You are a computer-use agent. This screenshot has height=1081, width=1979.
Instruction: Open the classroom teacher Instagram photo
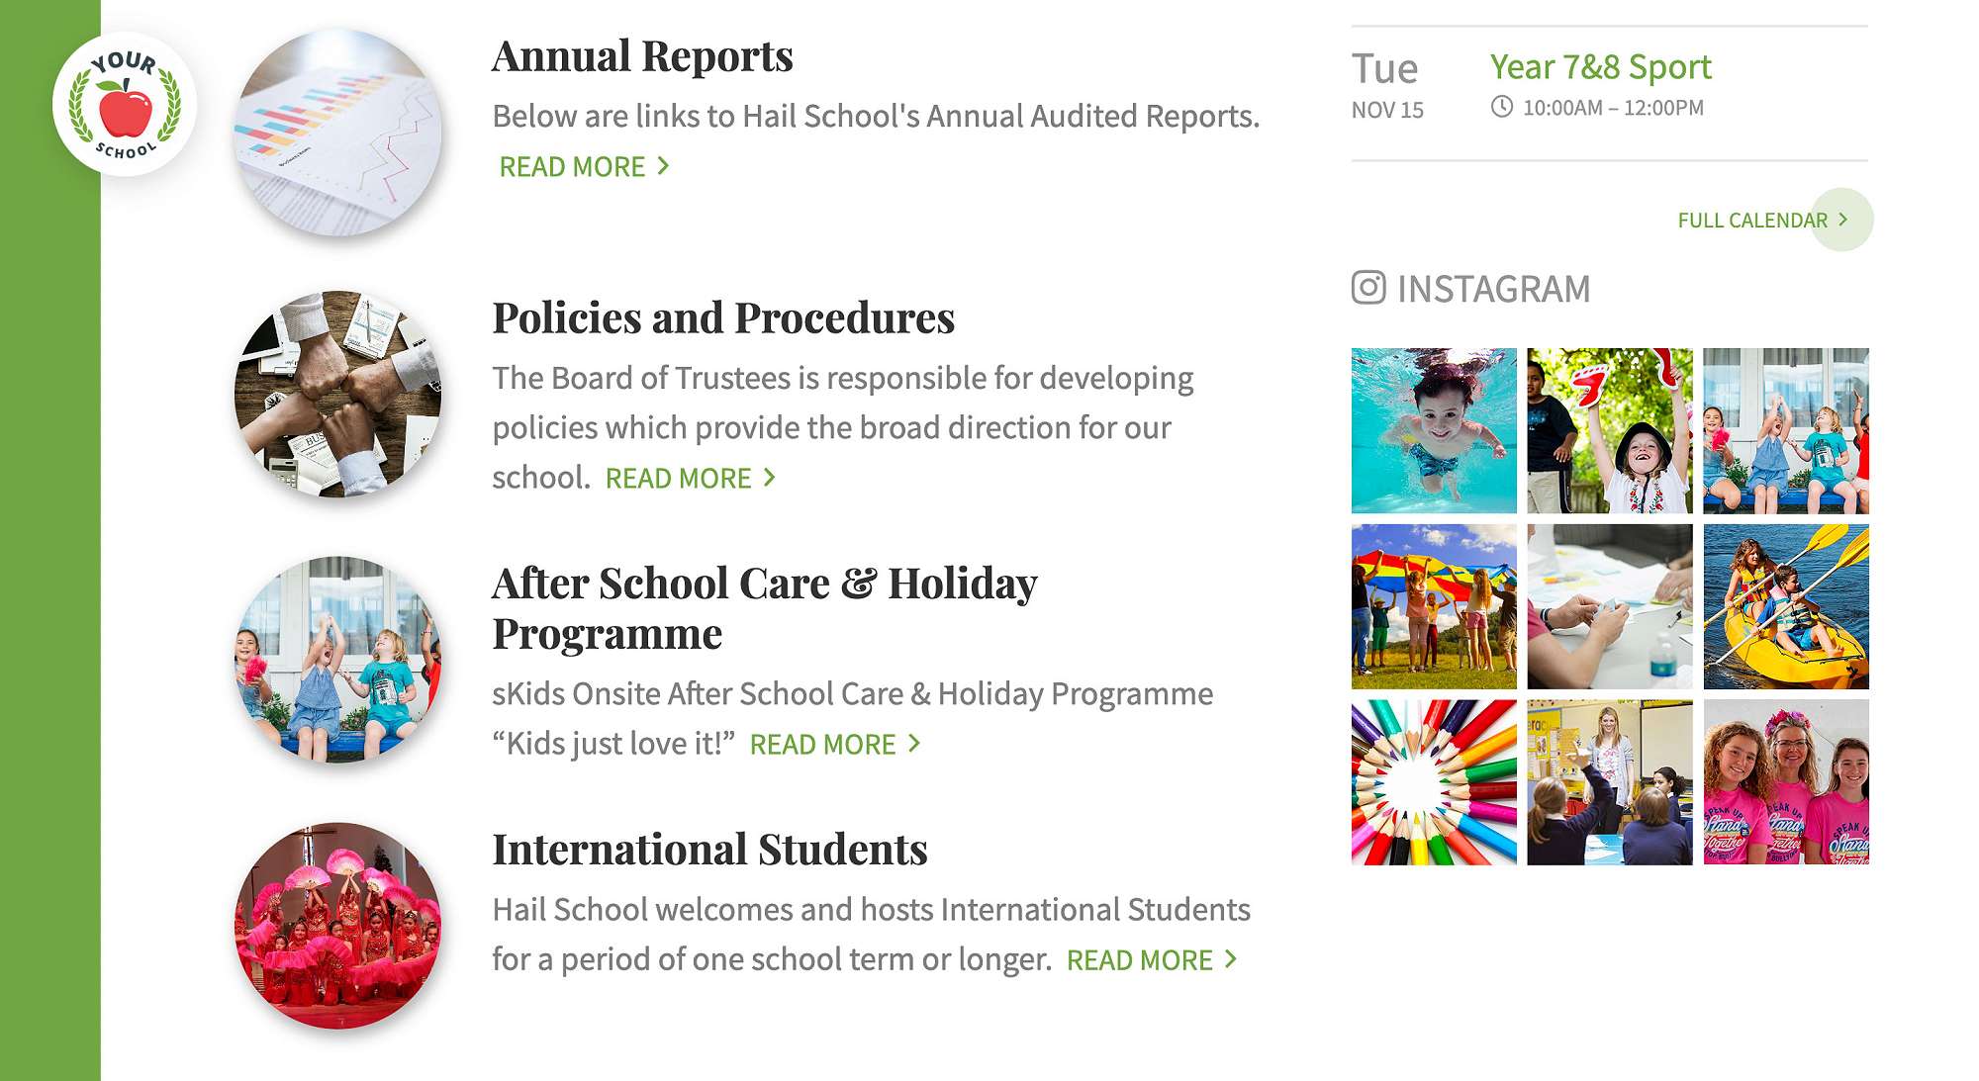1610,782
